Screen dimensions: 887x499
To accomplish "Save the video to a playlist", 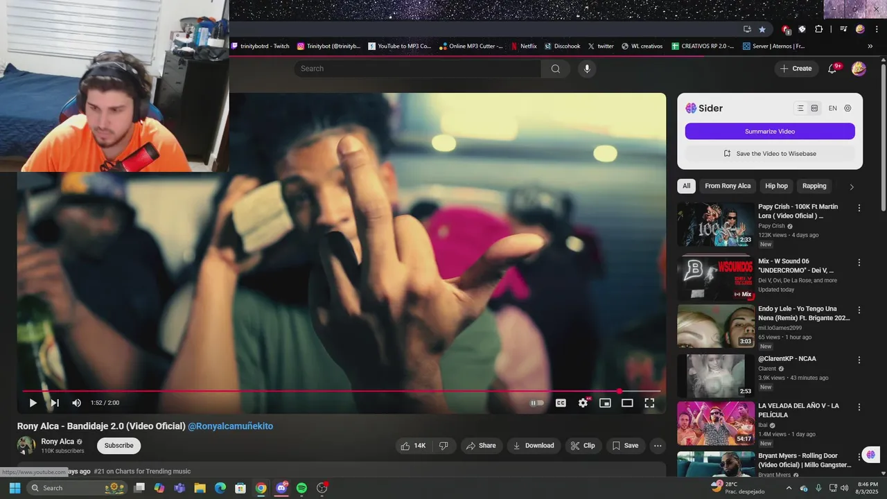I will coord(626,446).
